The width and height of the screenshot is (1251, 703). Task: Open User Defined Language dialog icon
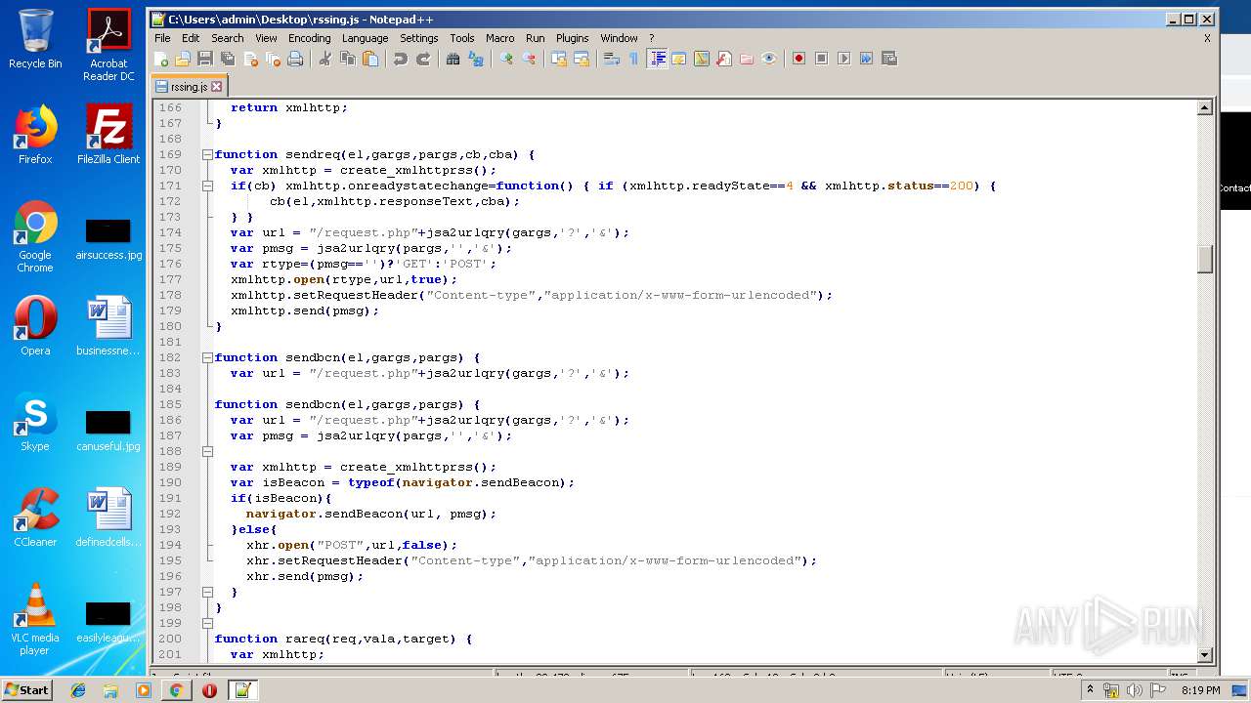679,59
